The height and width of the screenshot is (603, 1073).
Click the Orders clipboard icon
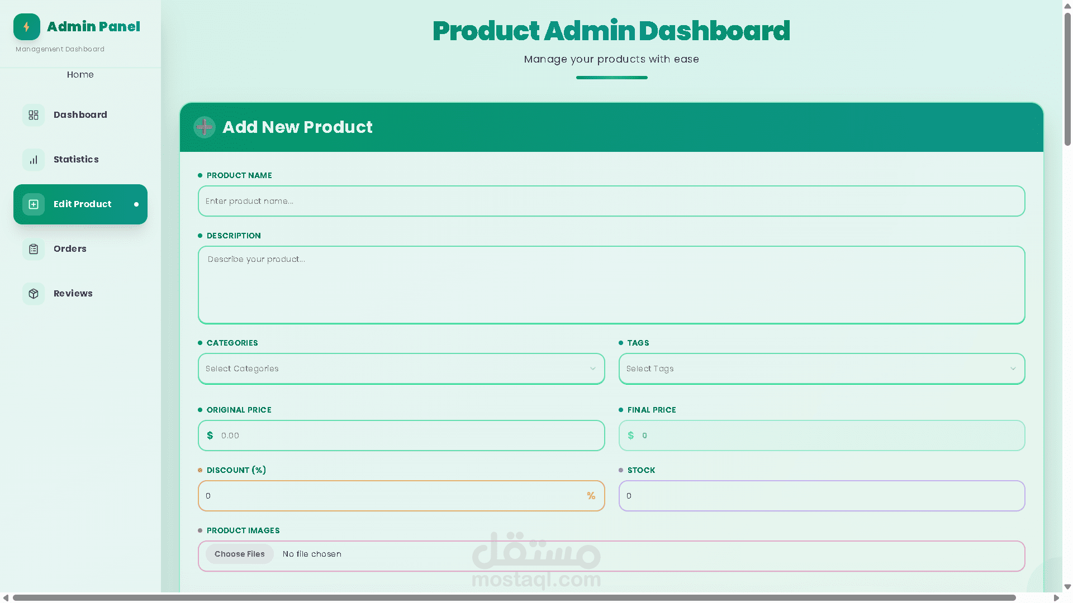[34, 249]
